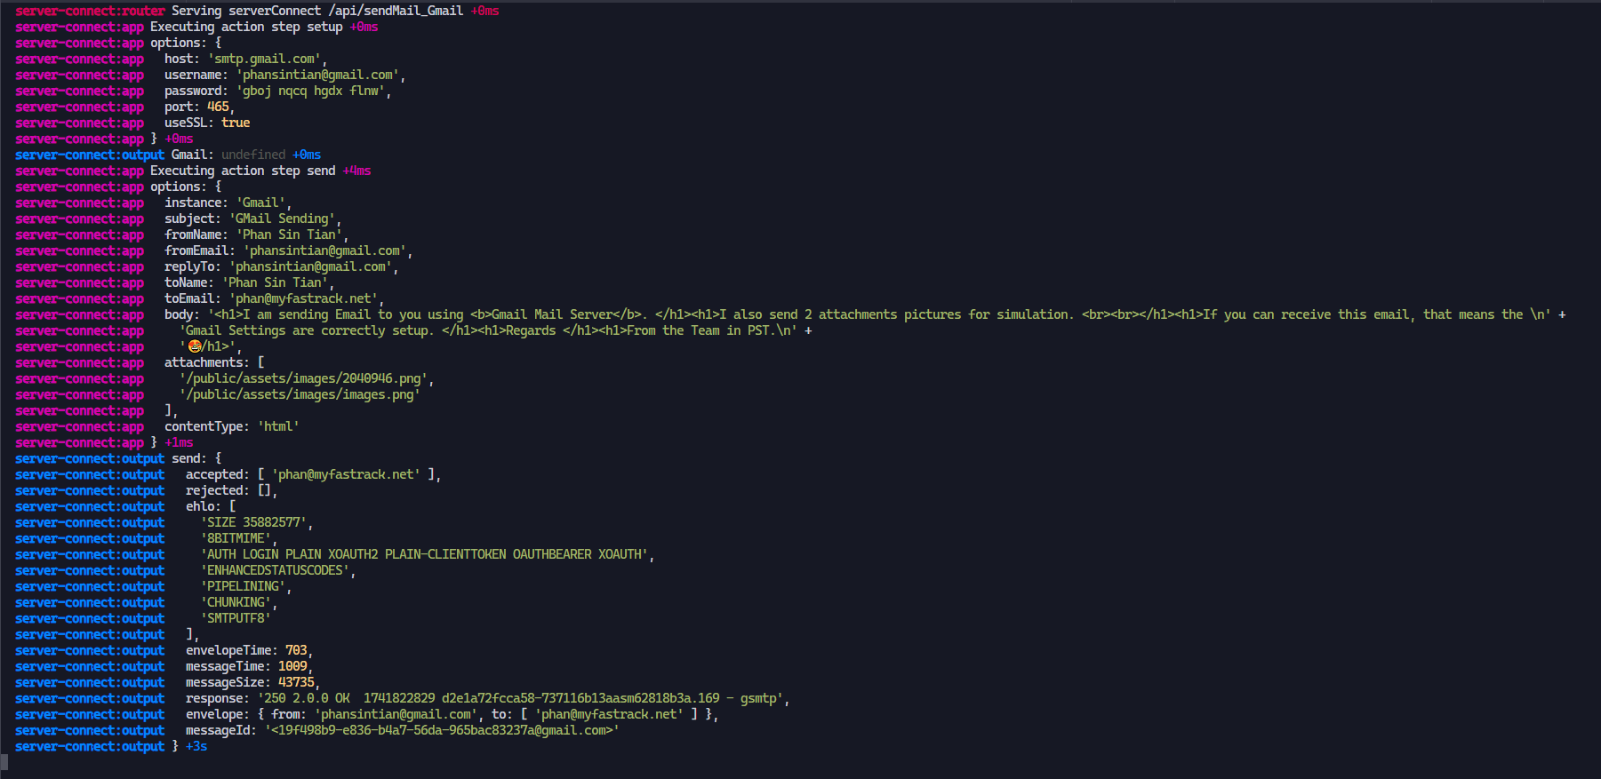Click the 'CHUNKING' ehlo entry
Screen dimensions: 1601x779
236,602
